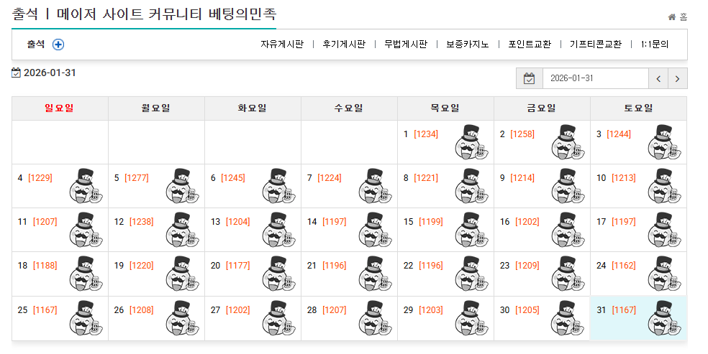Go to 보증카지노 page

coord(468,44)
